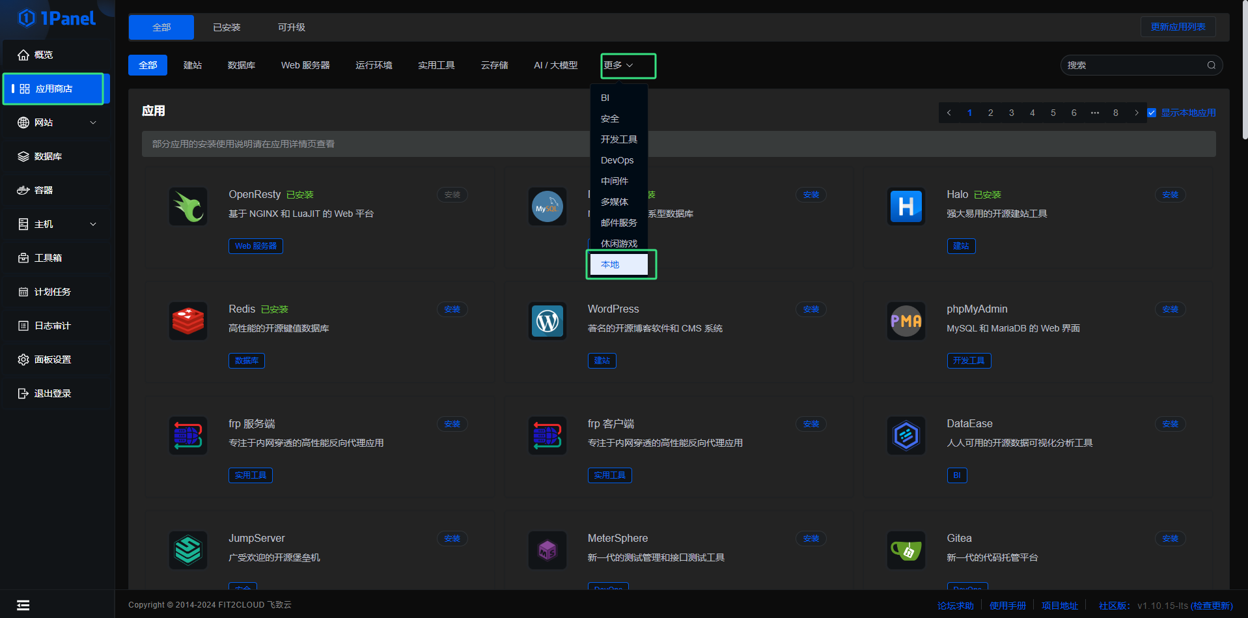Click the 网站 globe icon
This screenshot has height=618, width=1248.
pyautogui.click(x=23, y=122)
